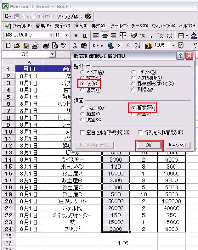The height and width of the screenshot is (250, 198).
Task: Expand the Name Box C2 dropdown
Action: [x=52, y=54]
